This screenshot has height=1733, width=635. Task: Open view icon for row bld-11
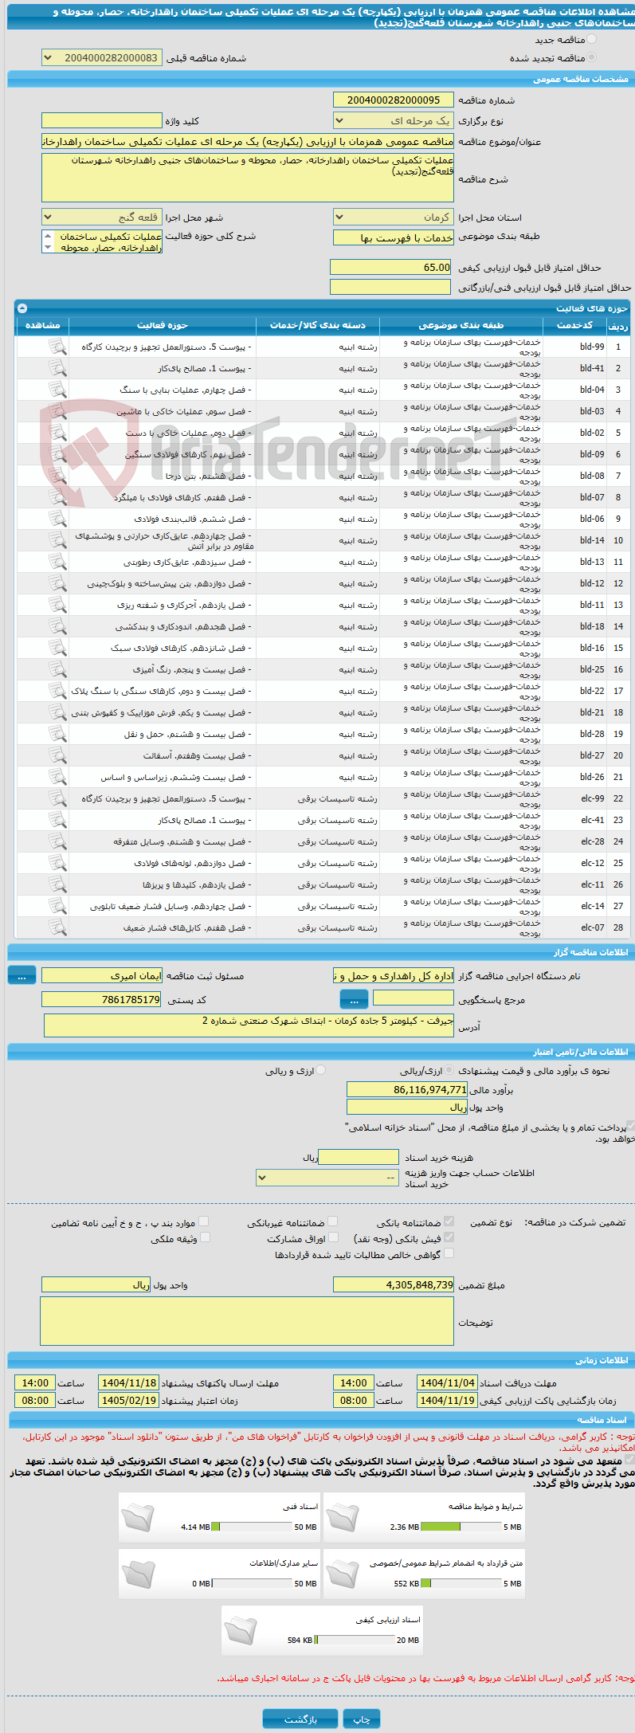(57, 605)
